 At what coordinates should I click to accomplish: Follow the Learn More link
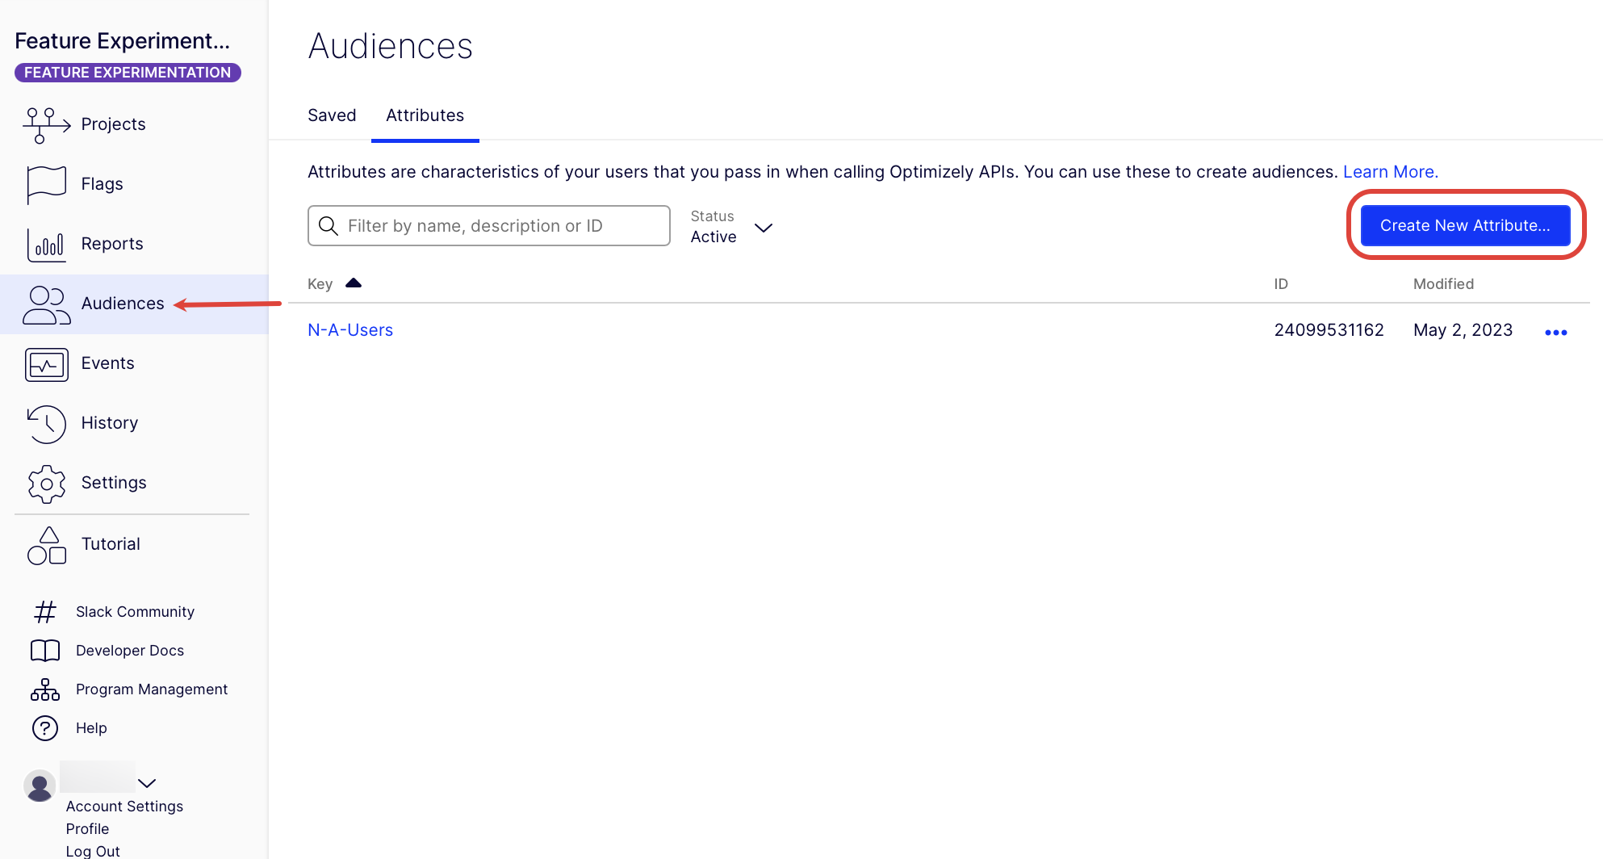point(1390,172)
